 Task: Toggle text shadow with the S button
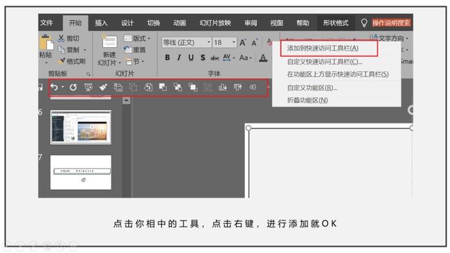[203, 57]
